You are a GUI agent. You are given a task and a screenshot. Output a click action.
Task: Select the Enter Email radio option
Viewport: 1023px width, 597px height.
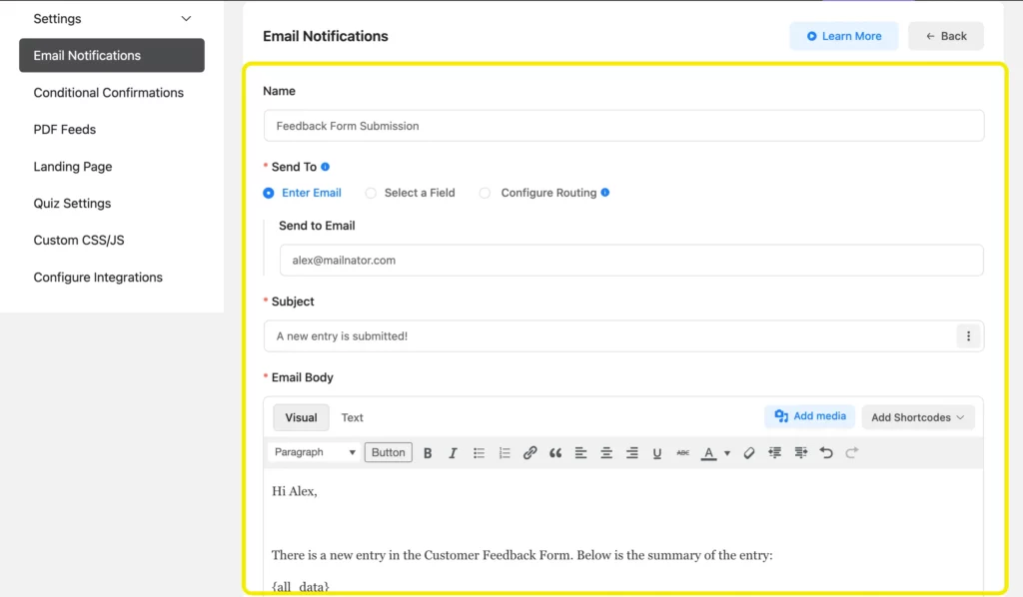268,193
